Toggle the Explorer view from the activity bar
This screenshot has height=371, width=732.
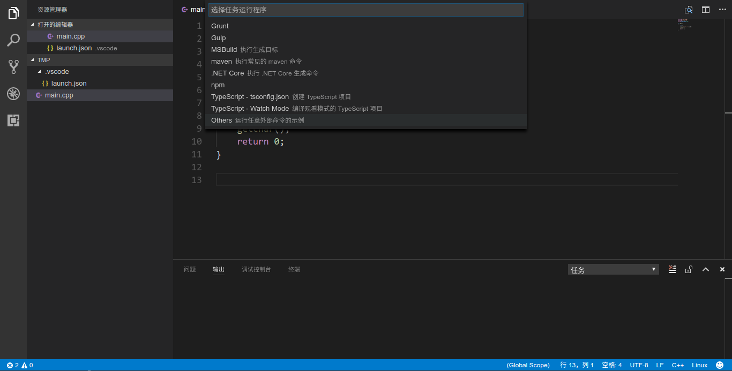pos(13,13)
